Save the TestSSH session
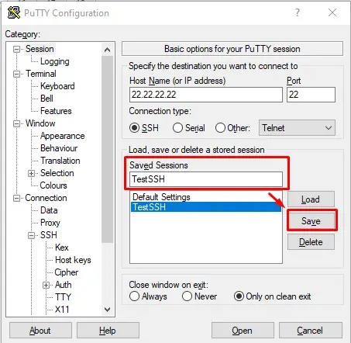This screenshot has width=351, height=343. click(x=311, y=221)
